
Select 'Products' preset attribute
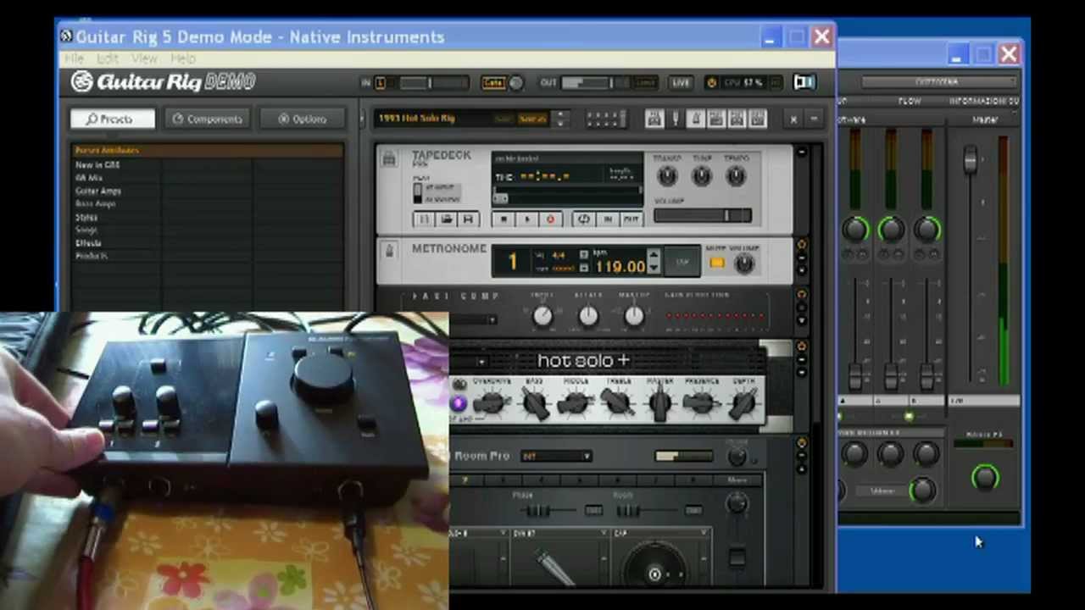pyautogui.click(x=92, y=256)
